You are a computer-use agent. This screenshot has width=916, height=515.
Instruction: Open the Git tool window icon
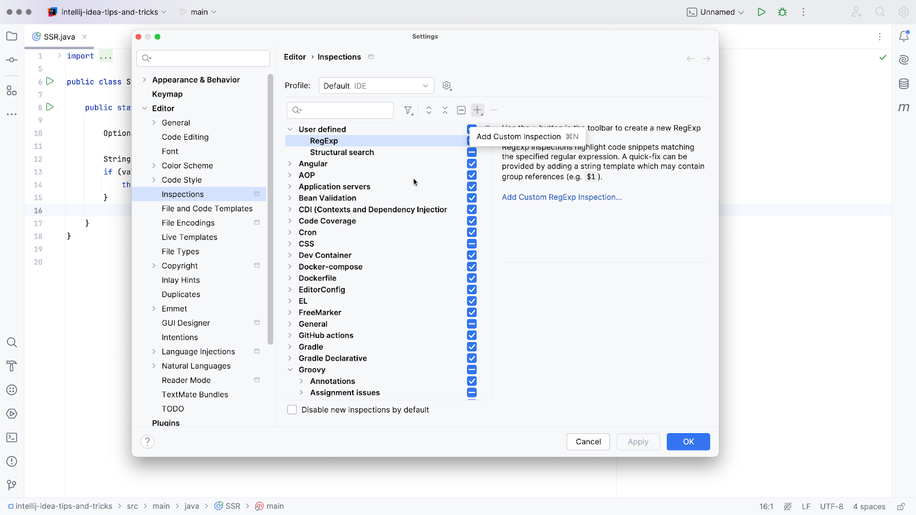(11, 485)
